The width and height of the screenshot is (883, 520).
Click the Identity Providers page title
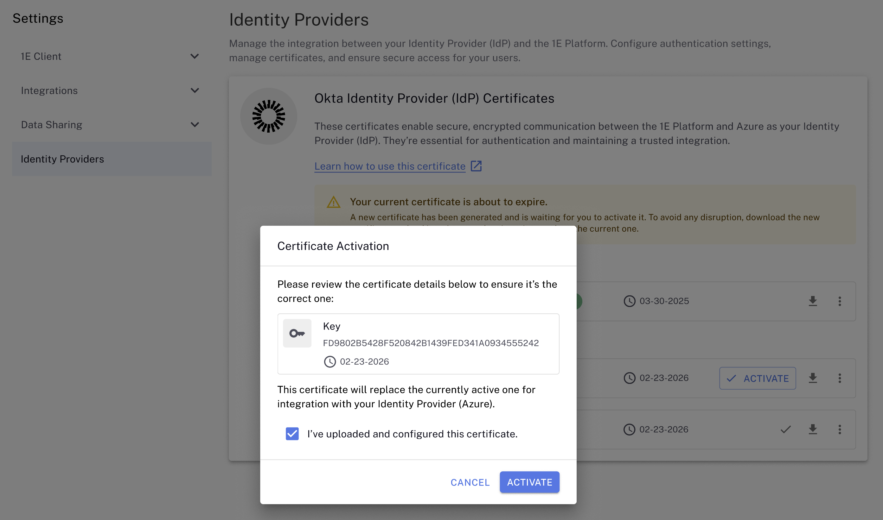(x=299, y=20)
